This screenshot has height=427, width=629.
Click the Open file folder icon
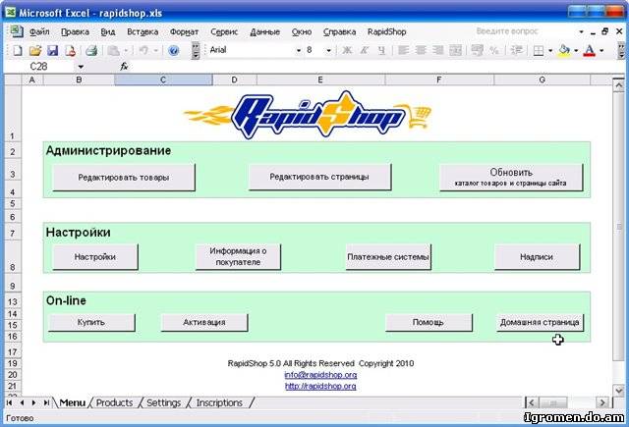click(x=35, y=50)
